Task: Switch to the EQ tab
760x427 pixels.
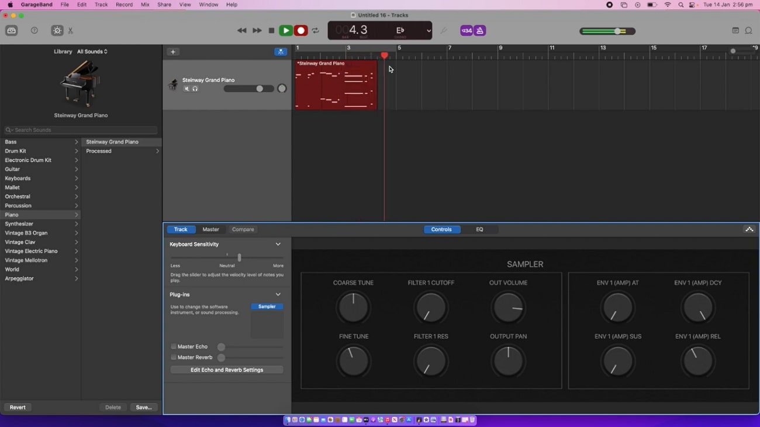Action: tap(479, 230)
